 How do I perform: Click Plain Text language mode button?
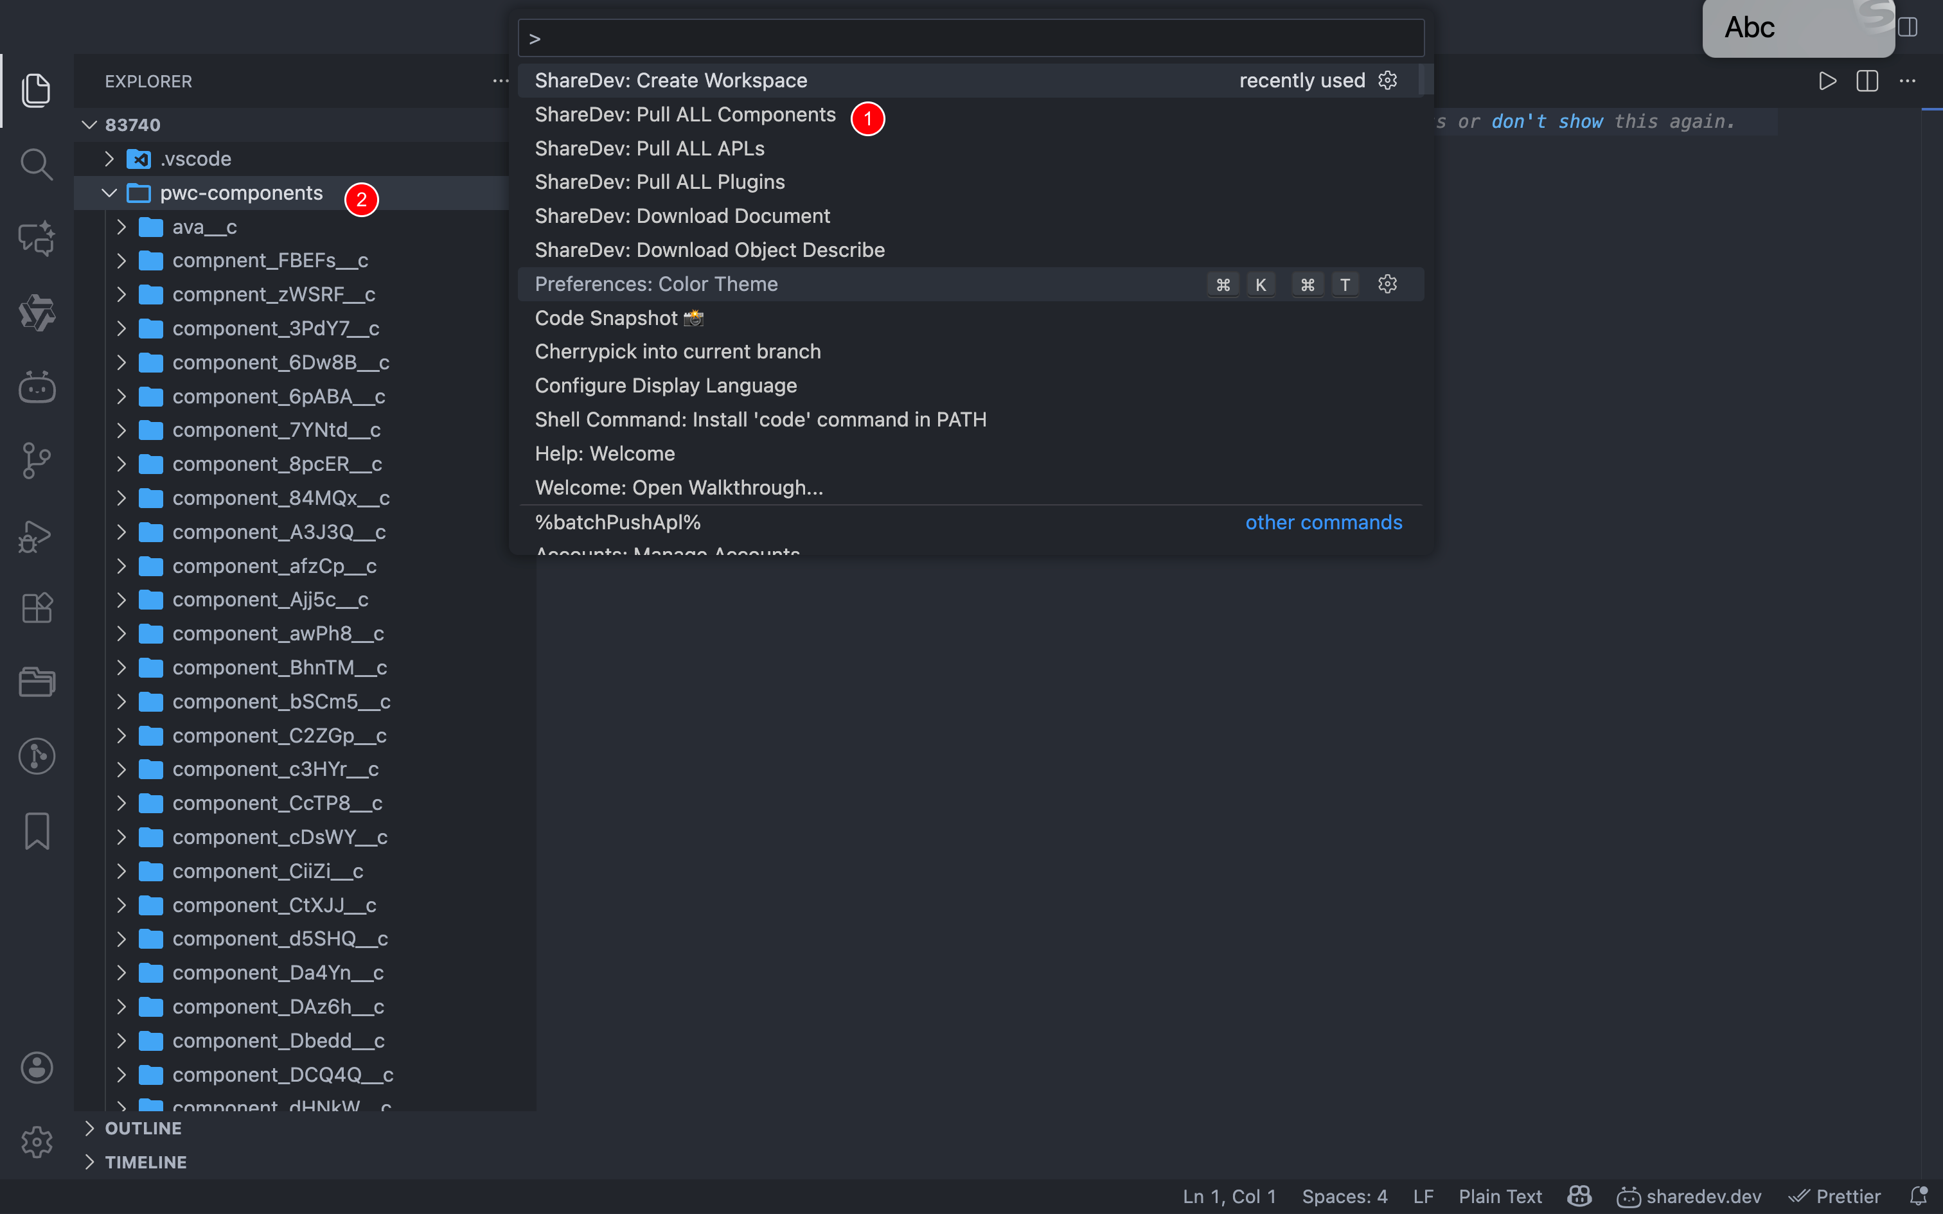tap(1500, 1196)
